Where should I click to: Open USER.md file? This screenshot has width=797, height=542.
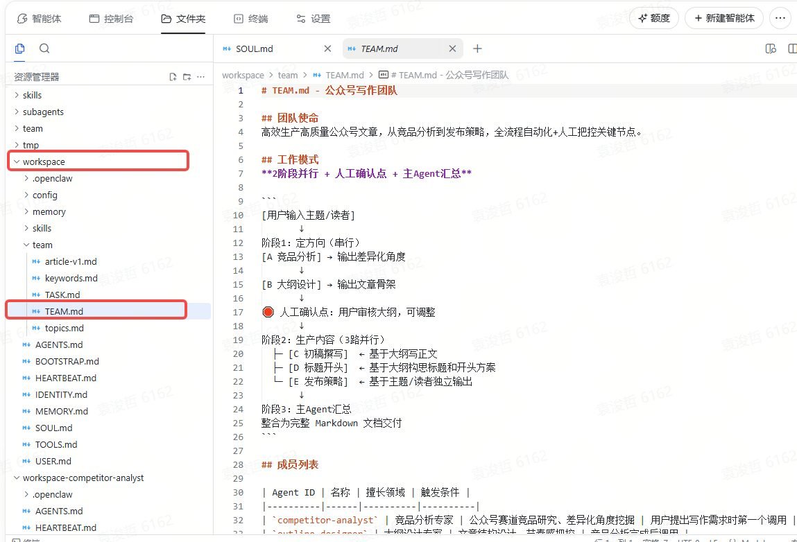[x=53, y=461]
